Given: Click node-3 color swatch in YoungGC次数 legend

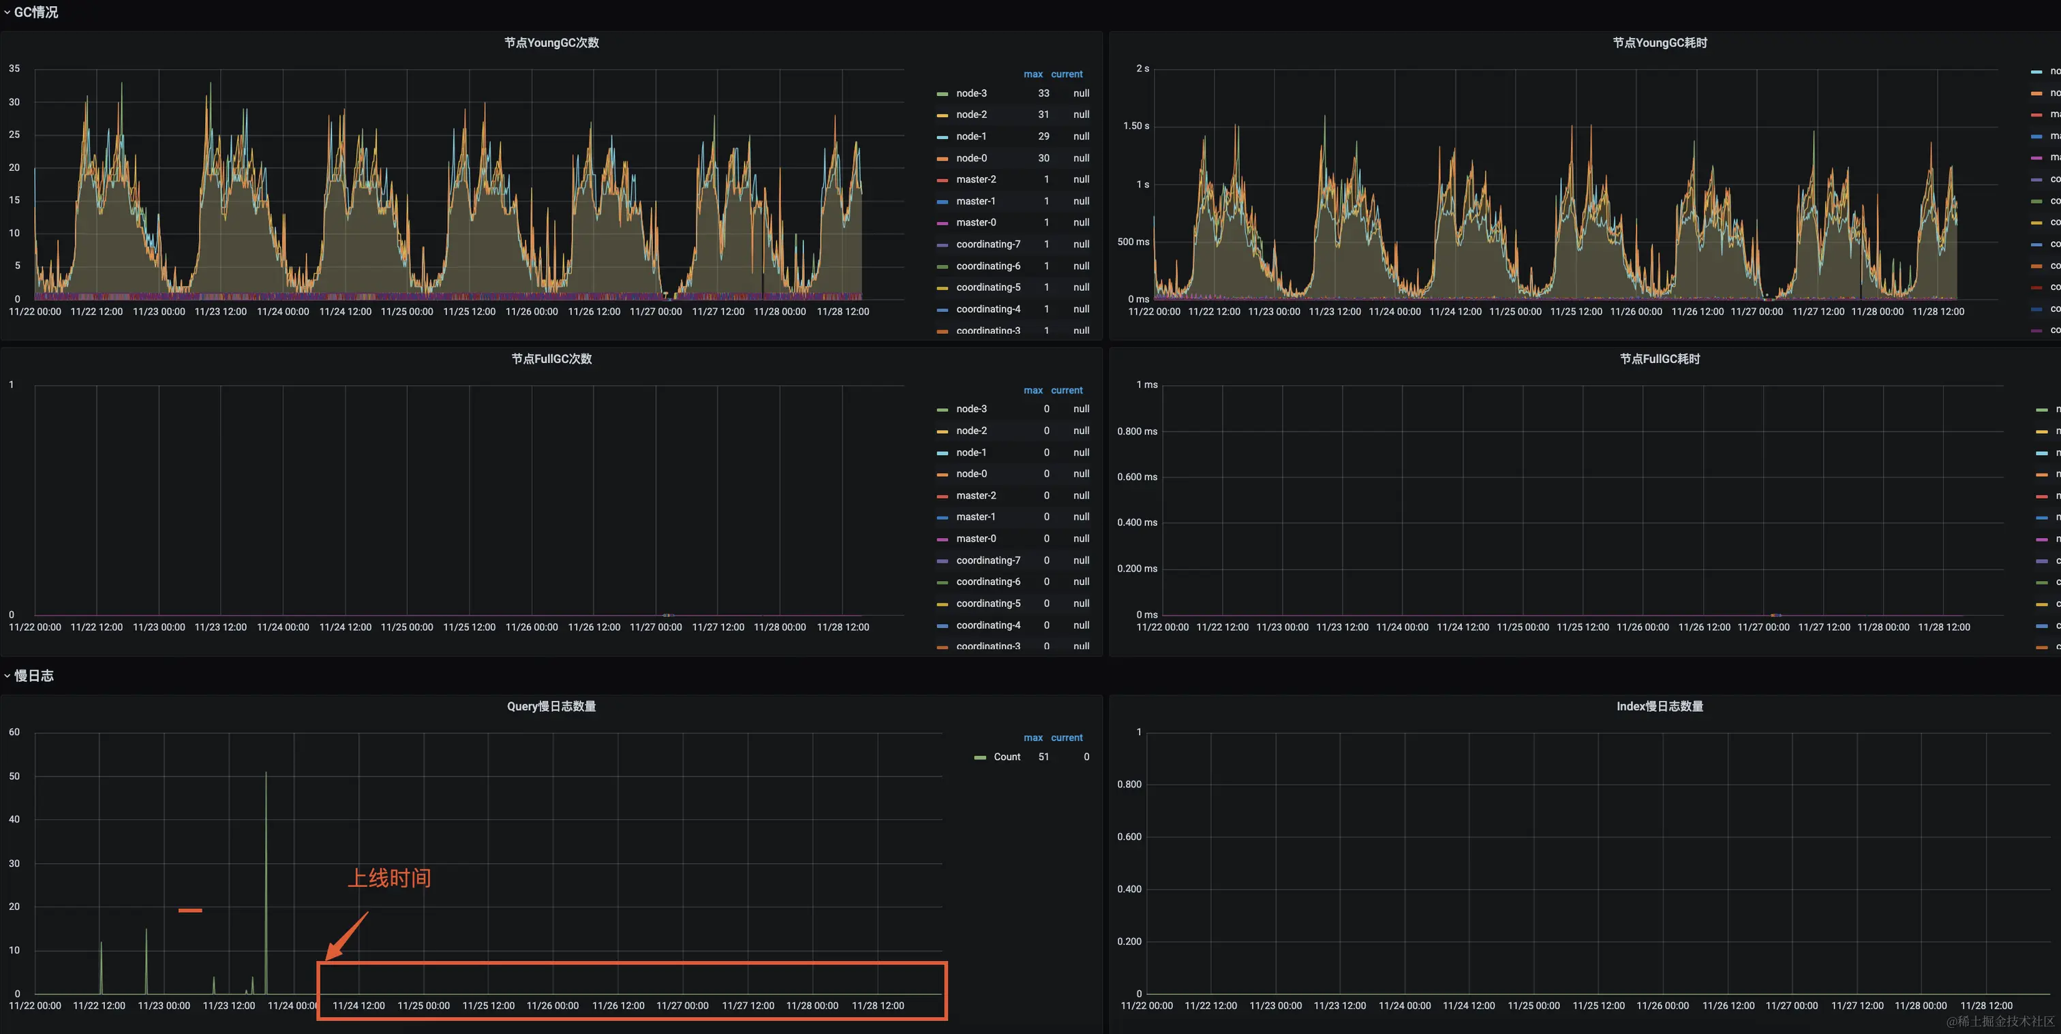Looking at the screenshot, I should click(x=943, y=95).
